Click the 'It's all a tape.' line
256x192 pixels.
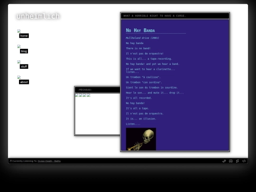click(x=137, y=108)
